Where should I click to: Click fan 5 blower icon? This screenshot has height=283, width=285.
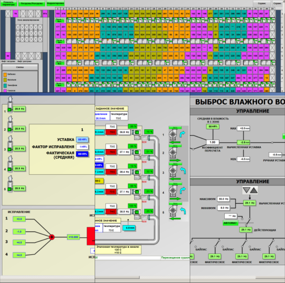[173, 210]
